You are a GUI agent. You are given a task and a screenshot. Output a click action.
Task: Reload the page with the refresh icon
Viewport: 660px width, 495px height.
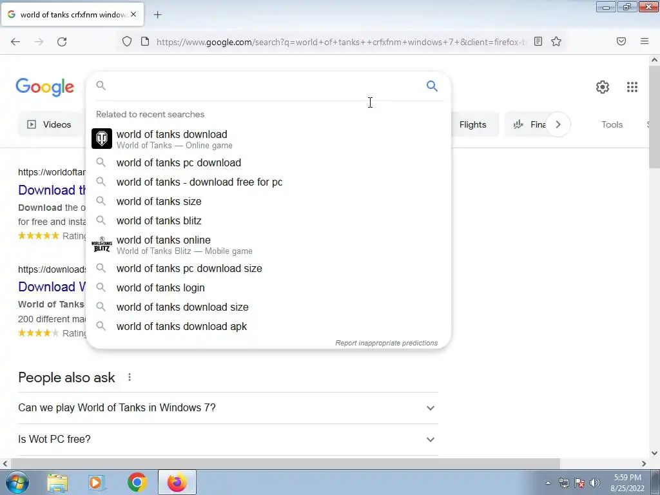tap(62, 42)
